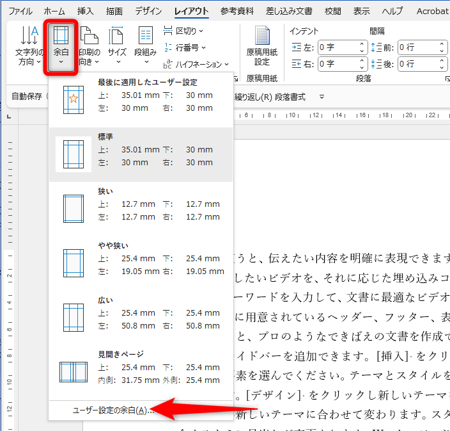450x431 pixels.
Task: Switch to the ファイル tab
Action: coord(20,12)
